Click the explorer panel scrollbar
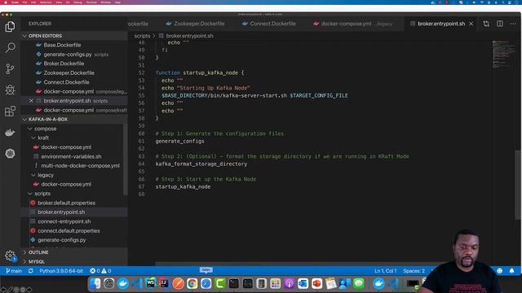 coord(126,160)
